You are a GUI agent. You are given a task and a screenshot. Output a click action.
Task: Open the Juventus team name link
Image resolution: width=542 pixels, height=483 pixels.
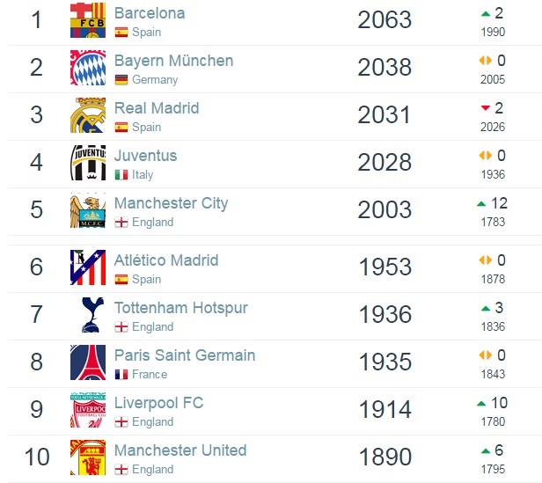pyautogui.click(x=145, y=156)
